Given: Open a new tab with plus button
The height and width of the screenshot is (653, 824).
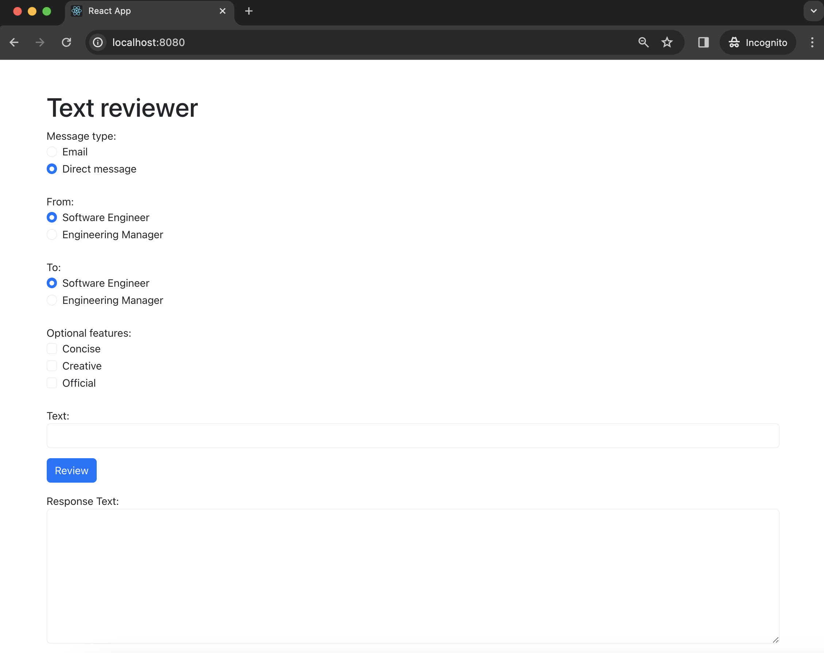Looking at the screenshot, I should click(249, 11).
